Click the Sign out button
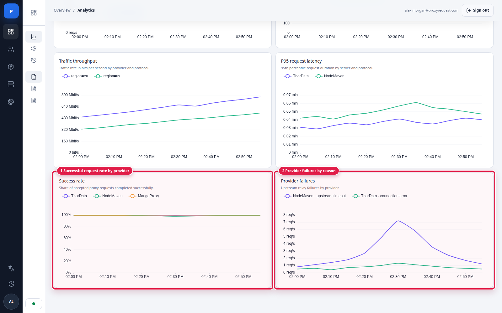Viewport: 502px width, 313px height. click(478, 10)
